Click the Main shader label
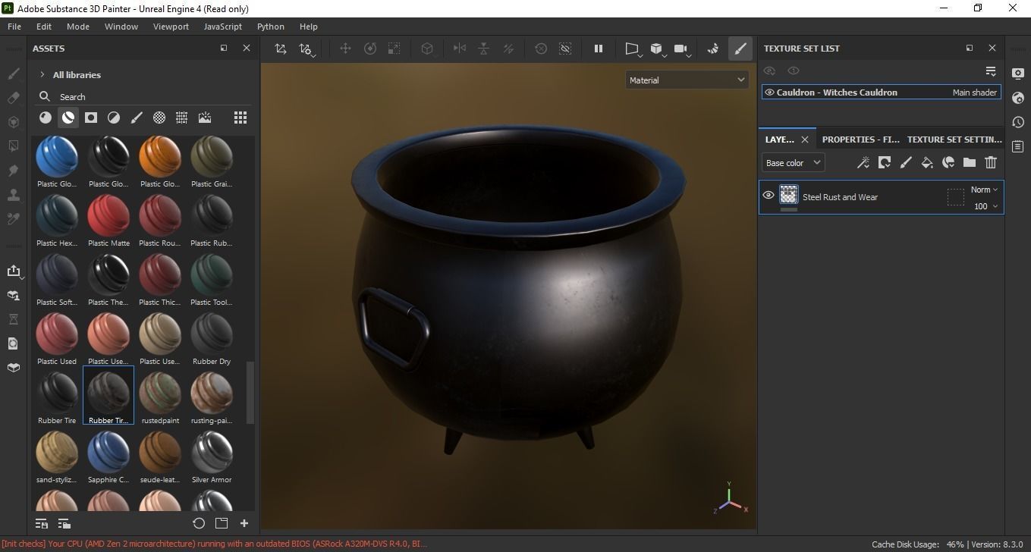Viewport: 1031px width, 552px height. point(975,93)
